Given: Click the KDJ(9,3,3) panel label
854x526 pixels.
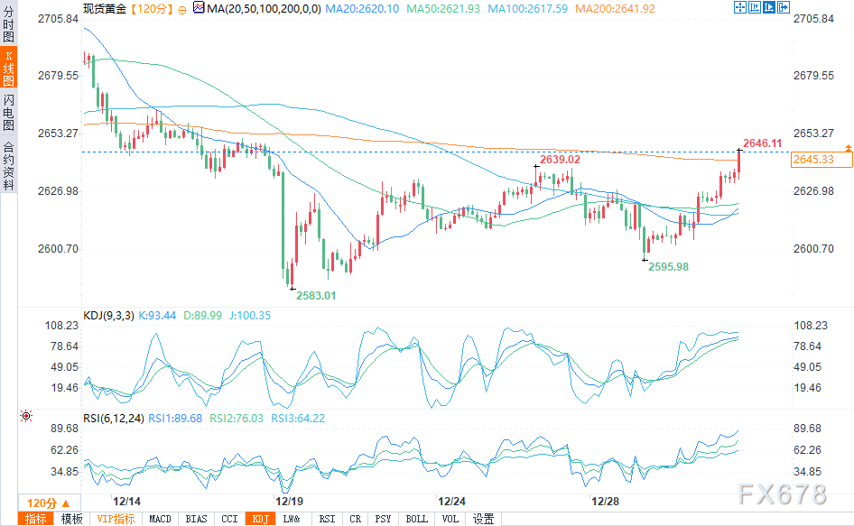Looking at the screenshot, I should click(108, 315).
